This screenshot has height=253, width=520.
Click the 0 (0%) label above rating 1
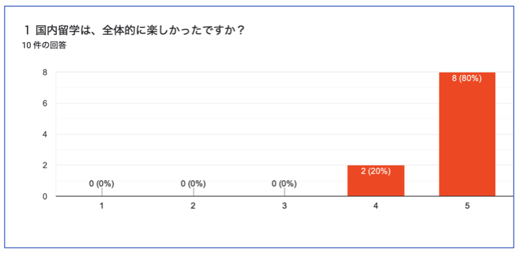(102, 184)
